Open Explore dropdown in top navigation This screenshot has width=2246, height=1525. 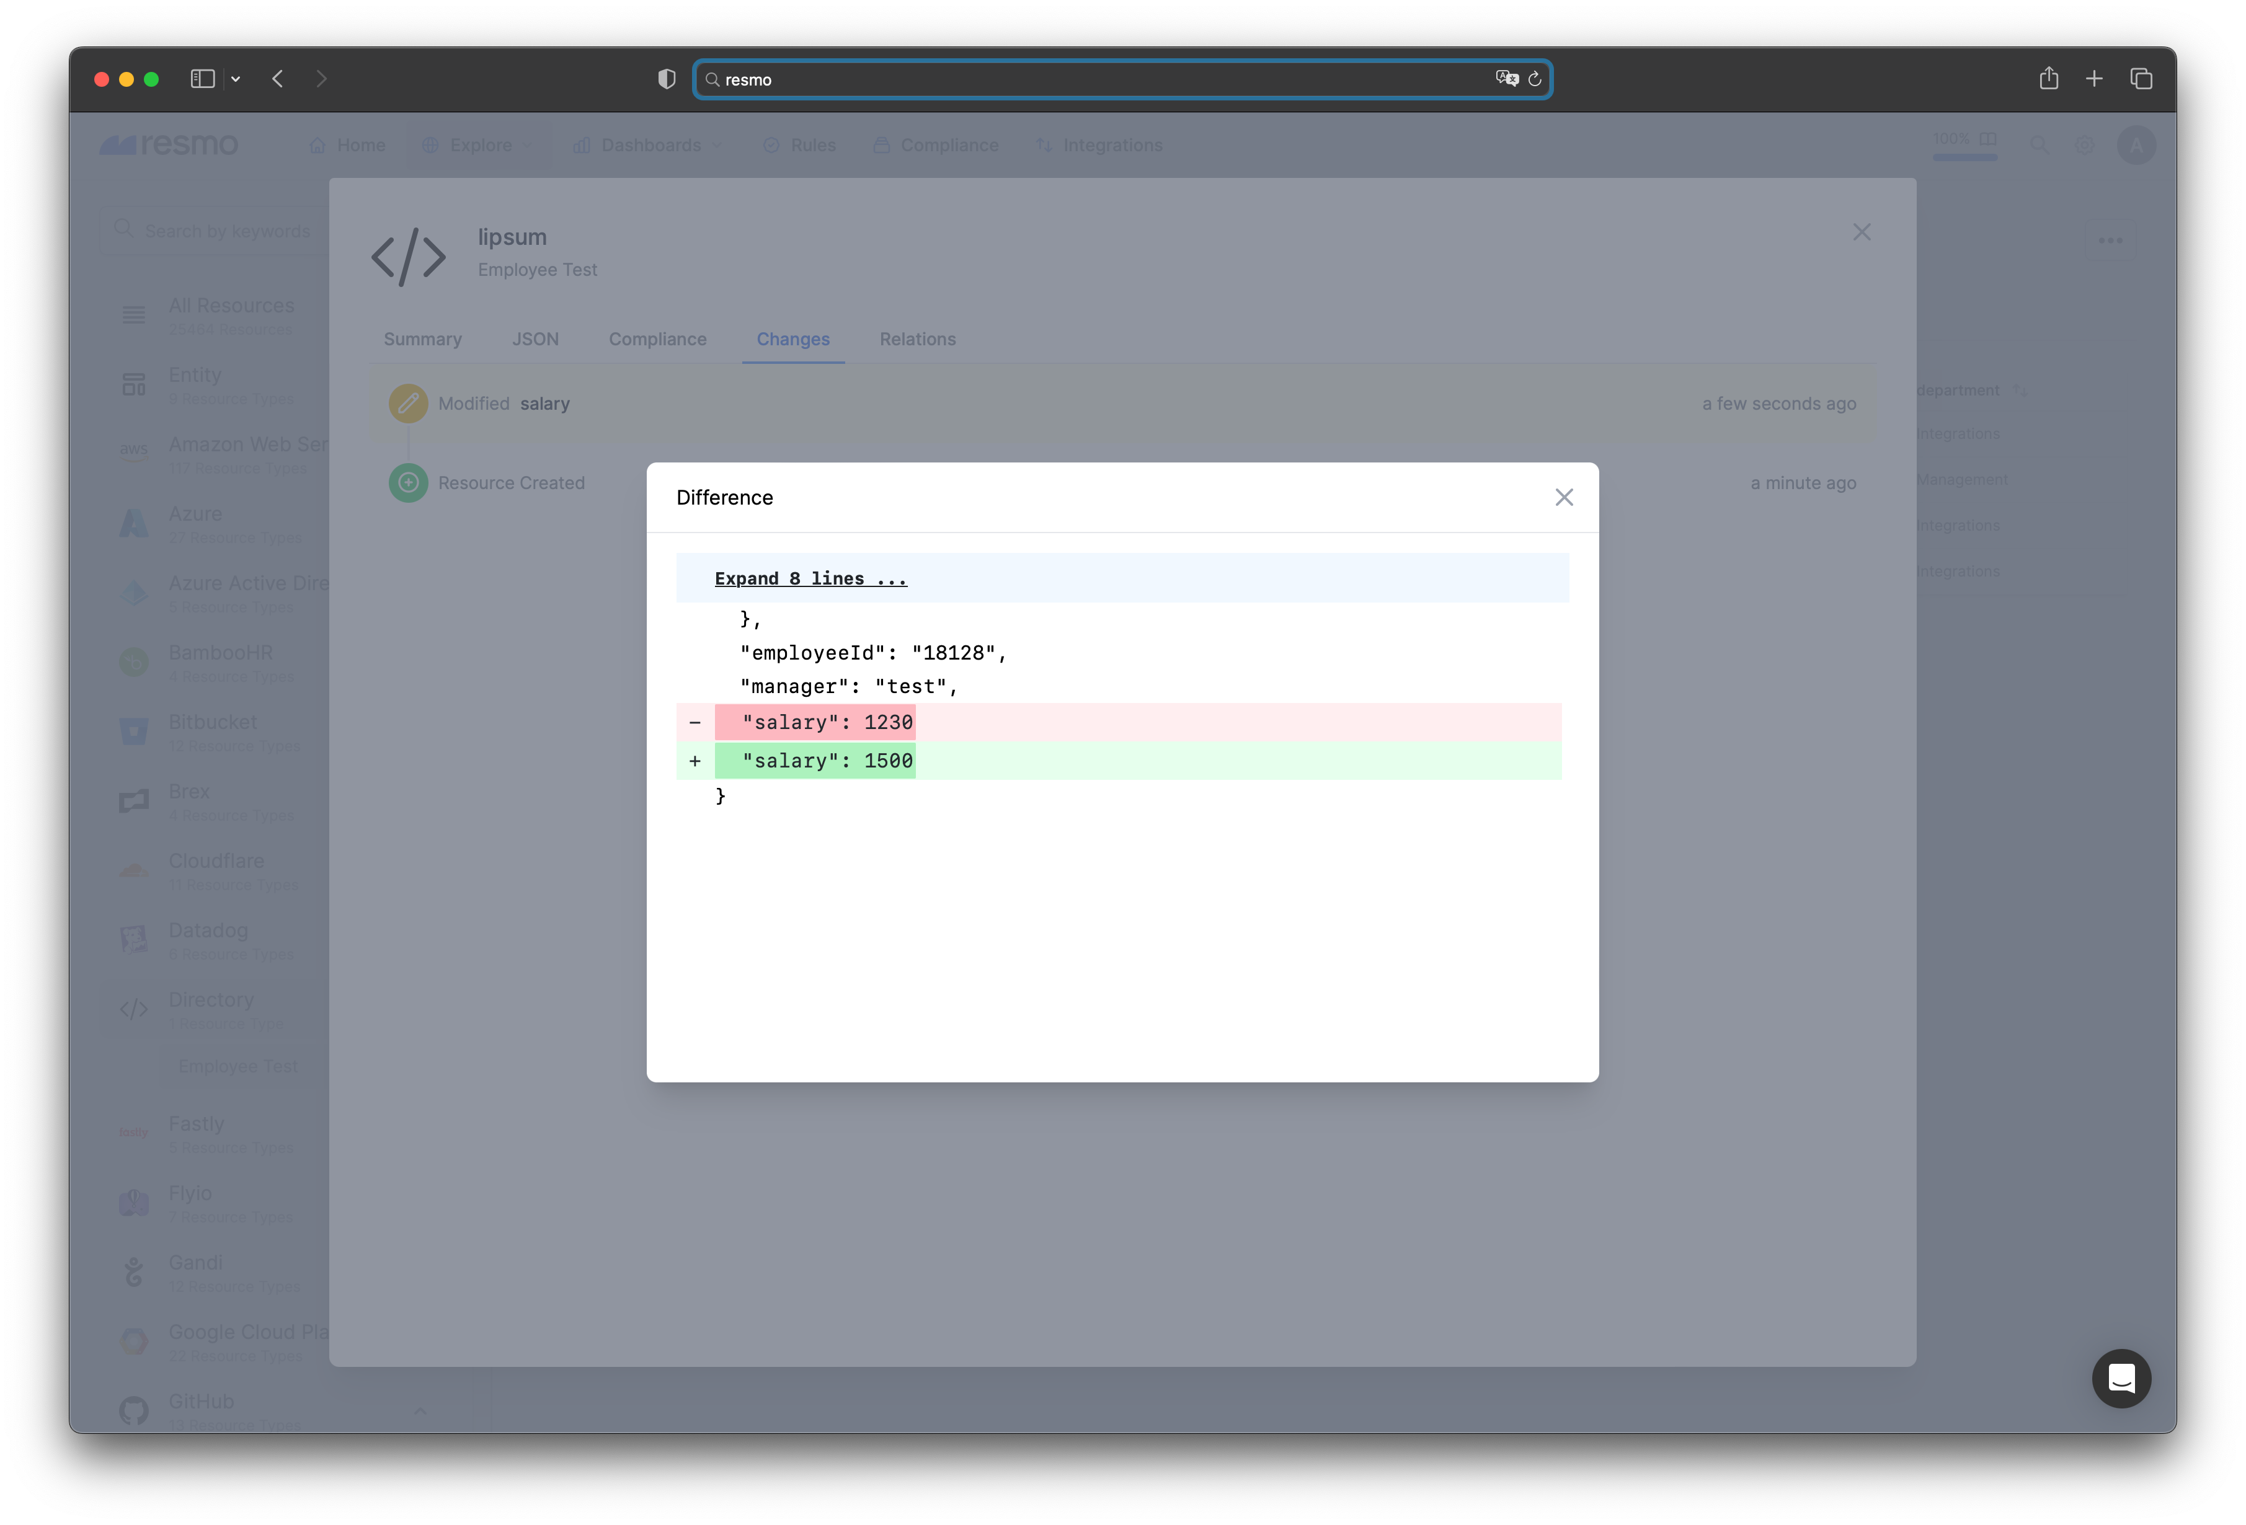[479, 145]
